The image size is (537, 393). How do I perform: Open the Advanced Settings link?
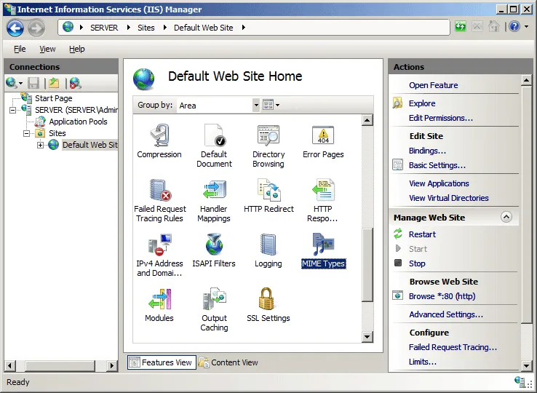coord(446,314)
